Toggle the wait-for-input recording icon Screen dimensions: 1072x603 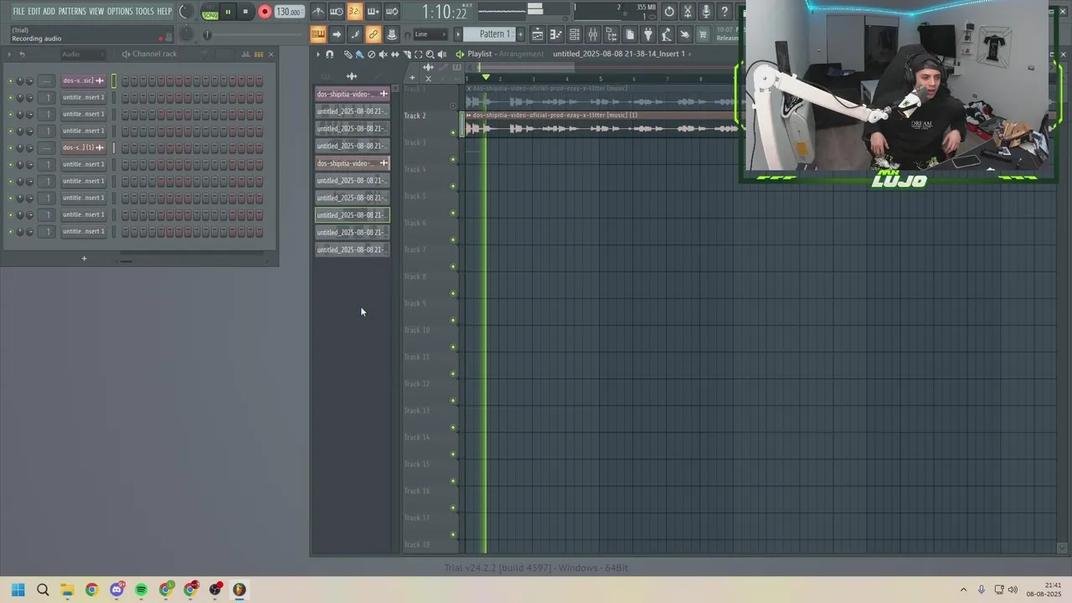(x=337, y=12)
